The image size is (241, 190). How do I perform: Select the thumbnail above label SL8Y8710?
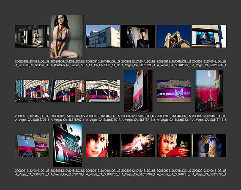point(103,91)
